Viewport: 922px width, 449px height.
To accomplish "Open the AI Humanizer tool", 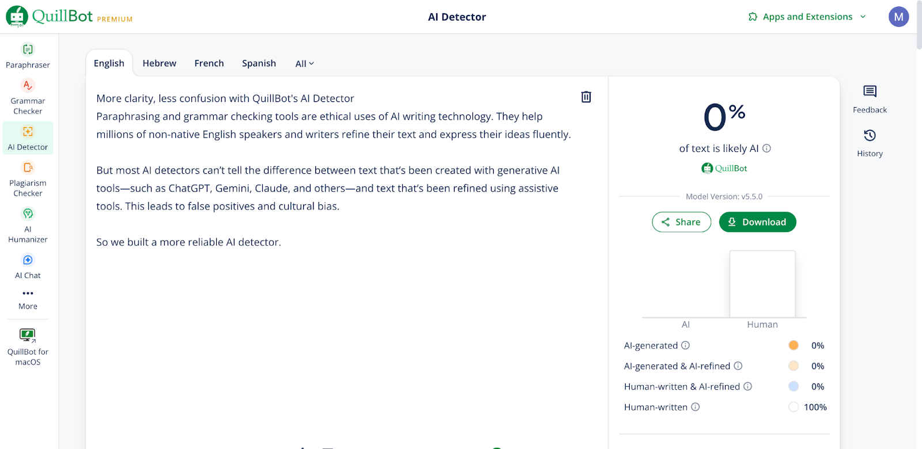I will 28,224.
